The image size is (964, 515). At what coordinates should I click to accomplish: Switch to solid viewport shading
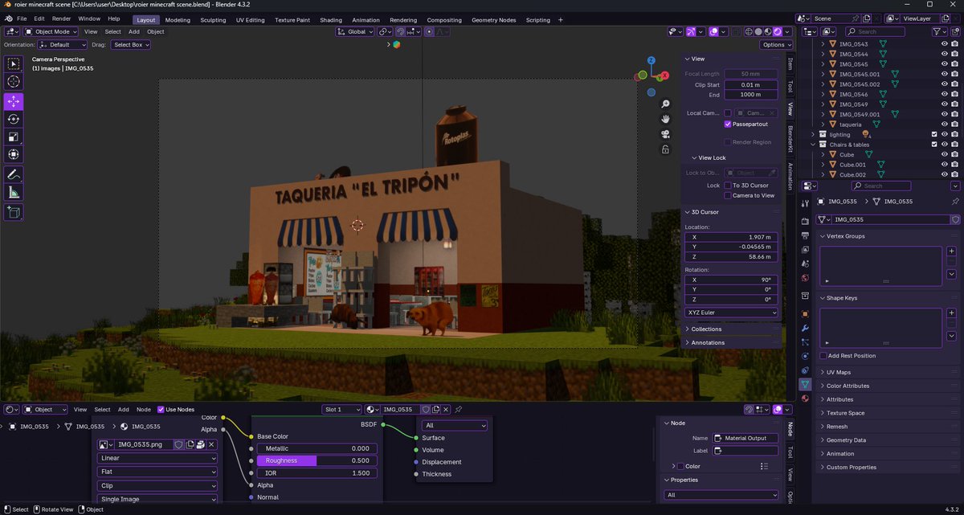point(759,31)
